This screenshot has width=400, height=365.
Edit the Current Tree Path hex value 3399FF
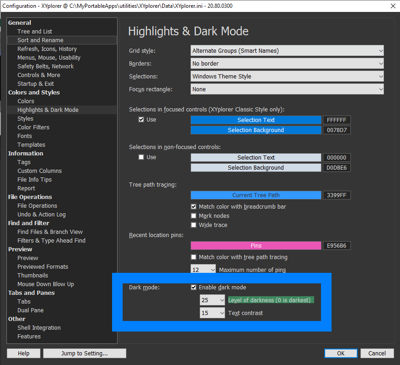[x=337, y=195]
